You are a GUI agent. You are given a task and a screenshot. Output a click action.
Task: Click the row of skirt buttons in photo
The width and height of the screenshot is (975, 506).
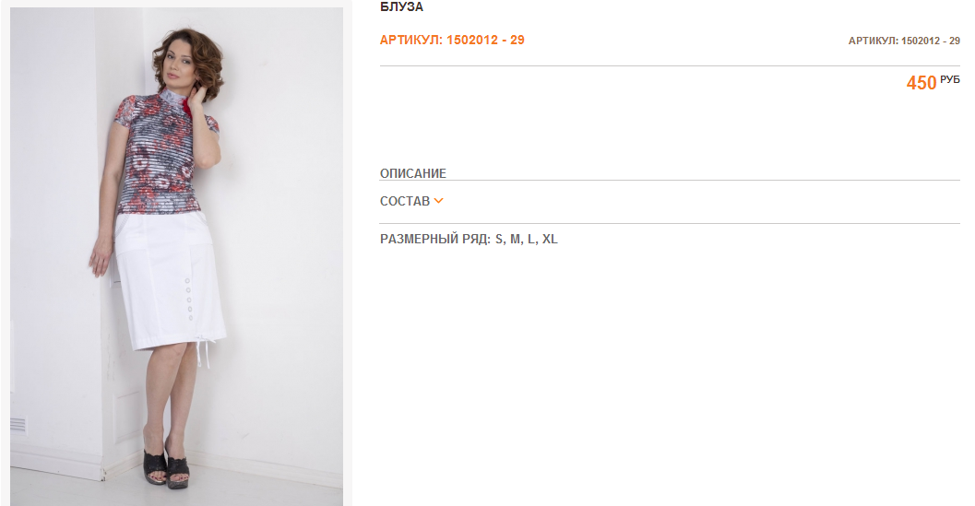(189, 300)
